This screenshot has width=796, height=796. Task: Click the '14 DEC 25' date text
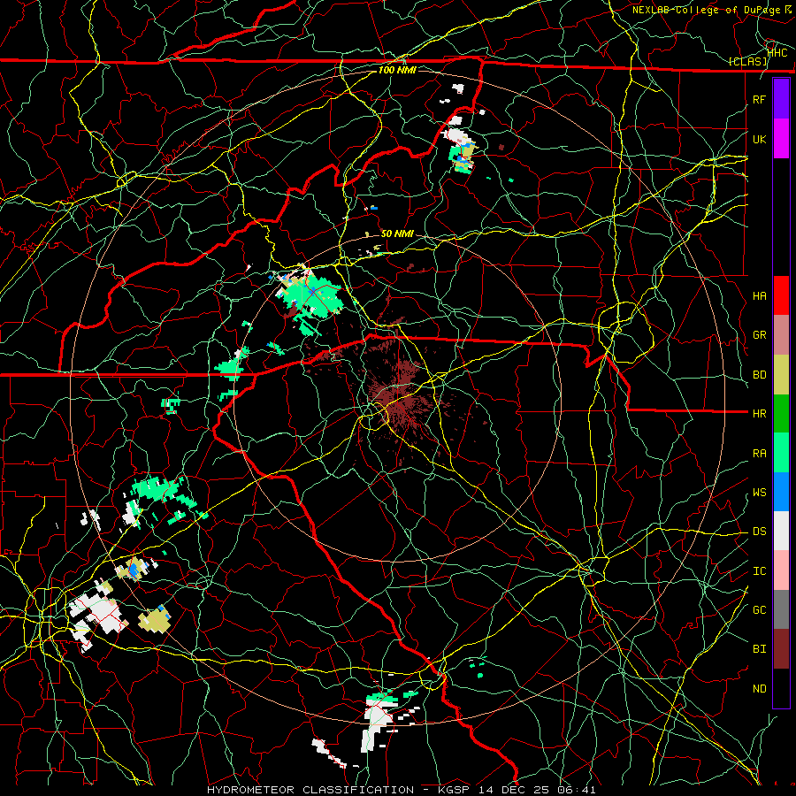pyautogui.click(x=515, y=790)
